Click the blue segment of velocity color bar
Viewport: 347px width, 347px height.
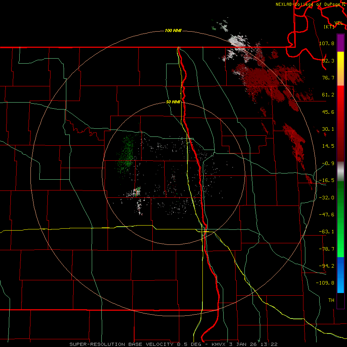pyautogui.click(x=340, y=275)
